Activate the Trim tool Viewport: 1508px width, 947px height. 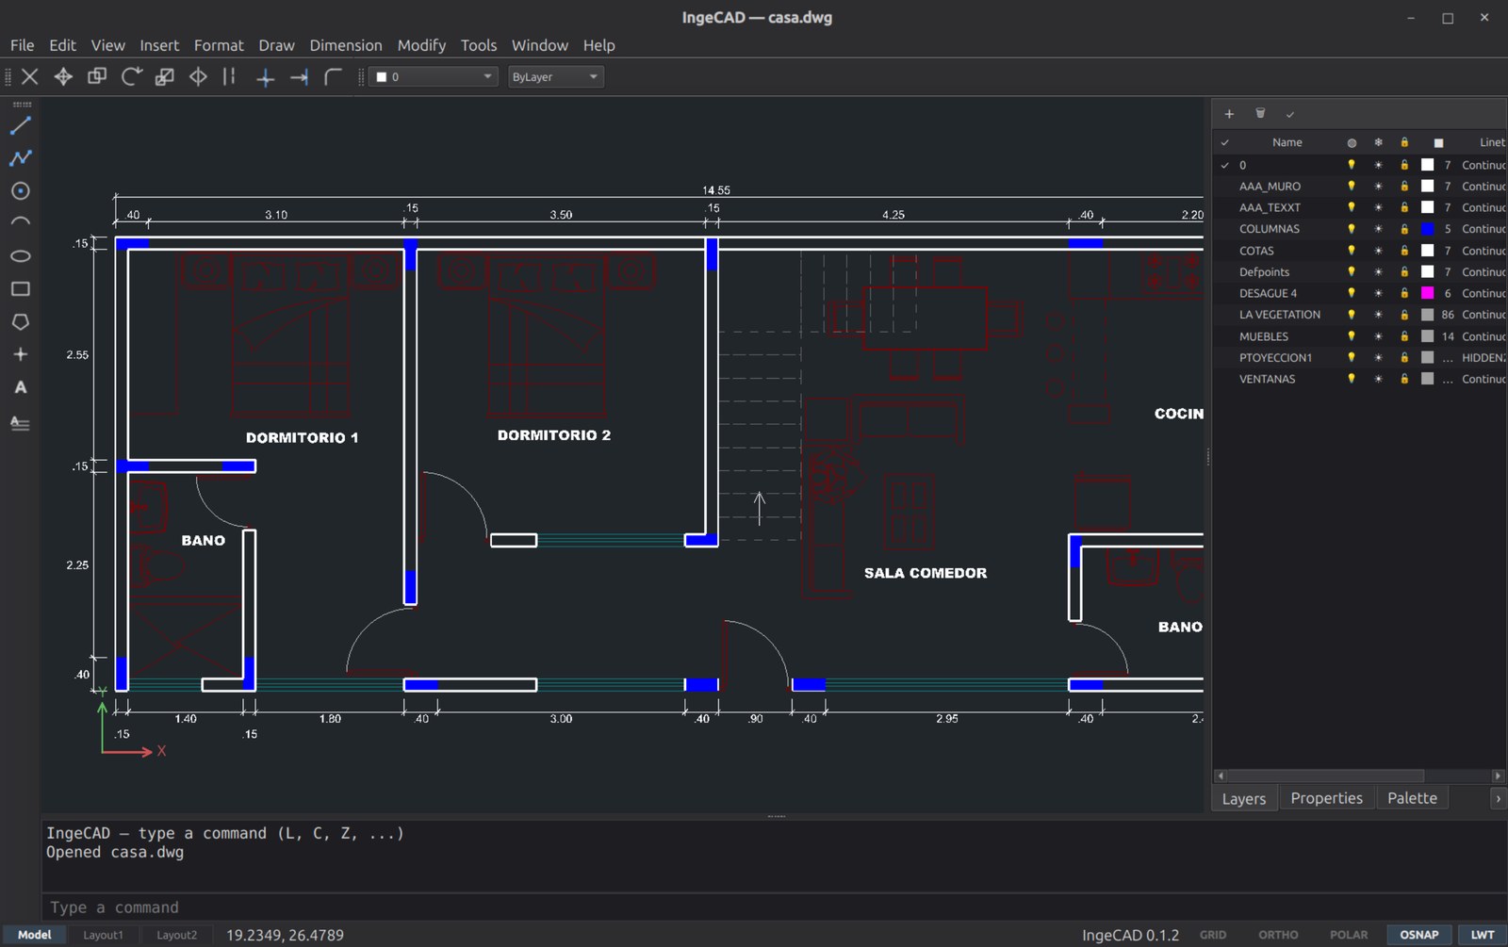click(x=266, y=76)
